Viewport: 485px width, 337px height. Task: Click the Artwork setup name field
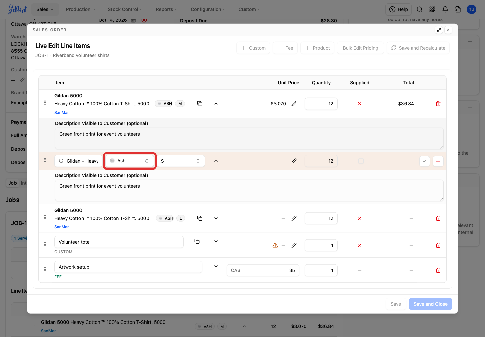coord(128,267)
